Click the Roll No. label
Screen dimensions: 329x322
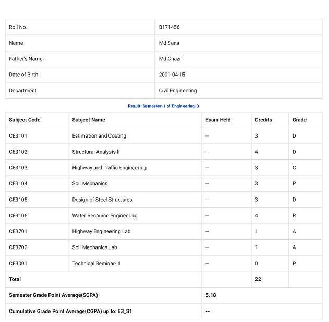pyautogui.click(x=18, y=27)
